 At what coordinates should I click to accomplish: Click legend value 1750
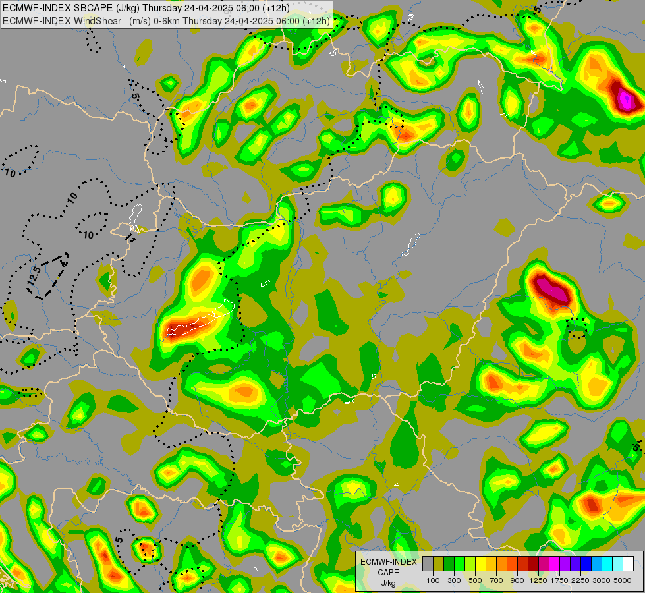559,580
